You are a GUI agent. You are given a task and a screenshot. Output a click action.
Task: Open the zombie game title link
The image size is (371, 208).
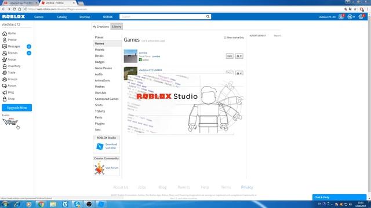coord(143,53)
